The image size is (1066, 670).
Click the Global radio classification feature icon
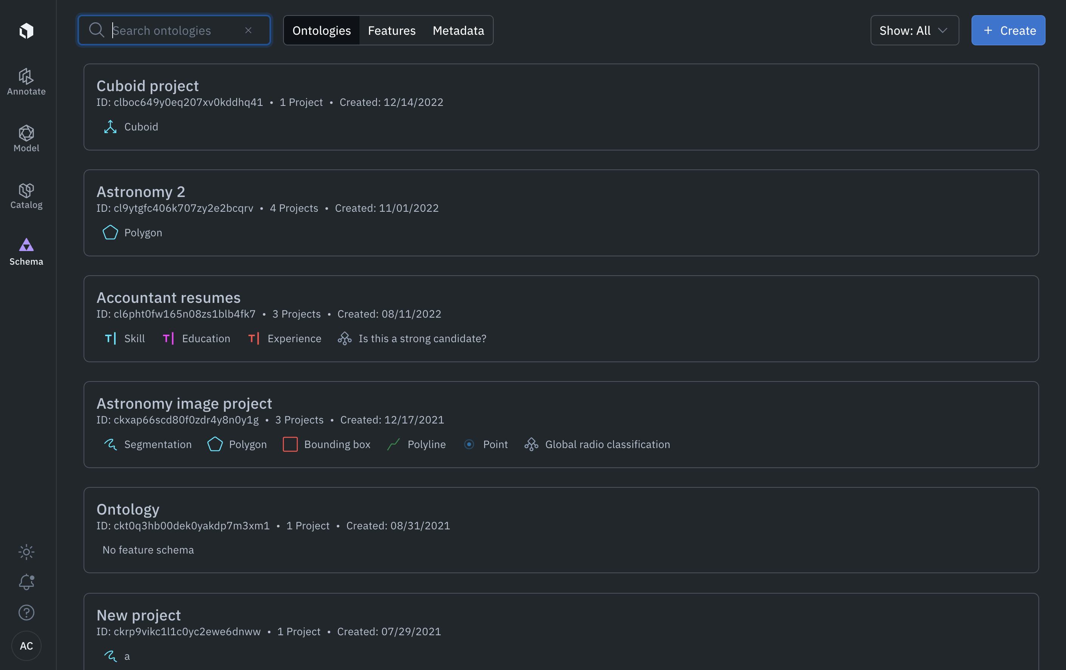click(x=531, y=444)
